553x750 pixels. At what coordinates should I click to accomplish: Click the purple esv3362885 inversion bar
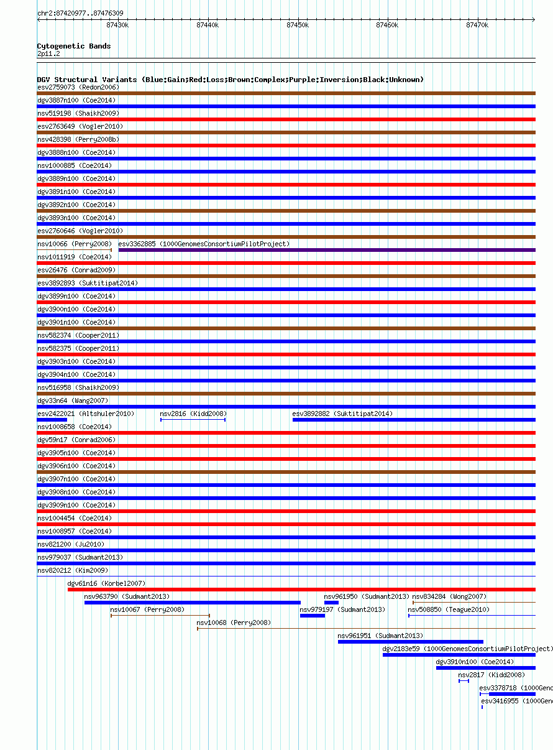(327, 250)
